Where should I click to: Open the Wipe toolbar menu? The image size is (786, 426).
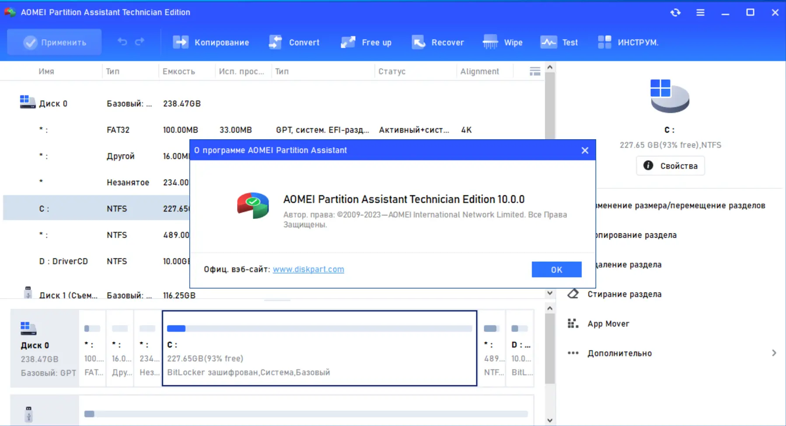(x=503, y=42)
